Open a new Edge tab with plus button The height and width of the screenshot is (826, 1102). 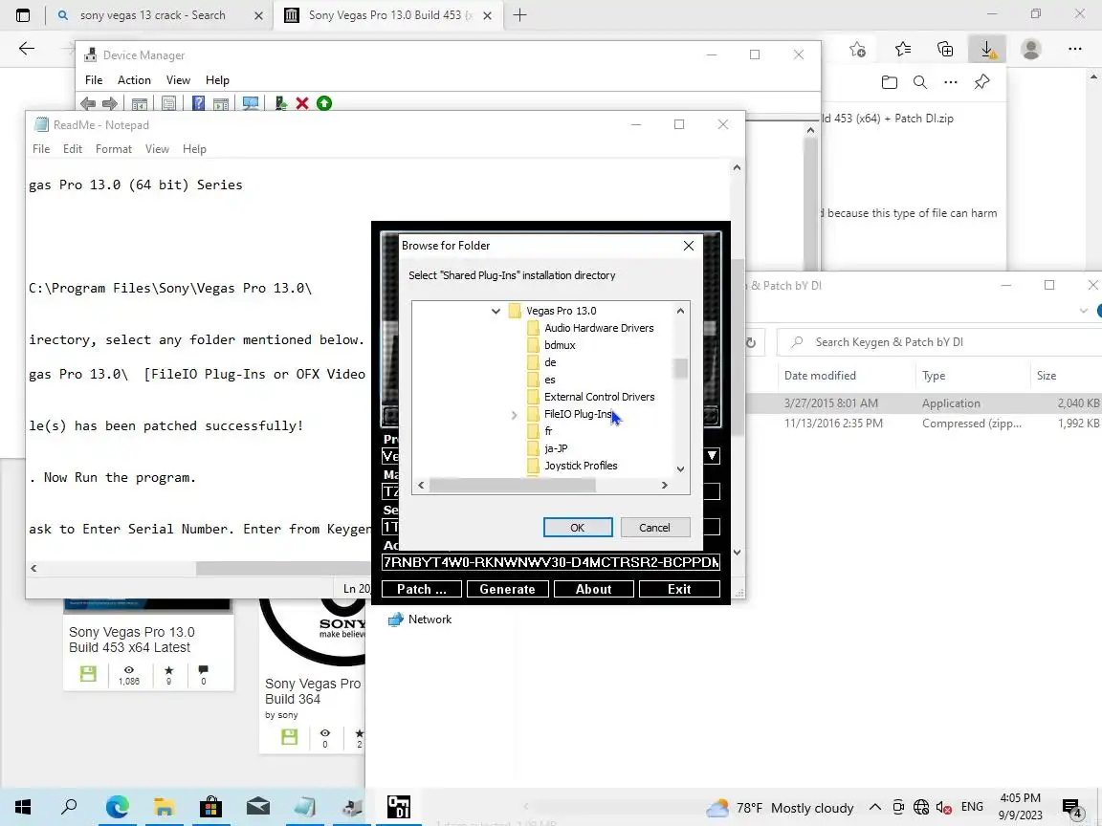(x=520, y=14)
